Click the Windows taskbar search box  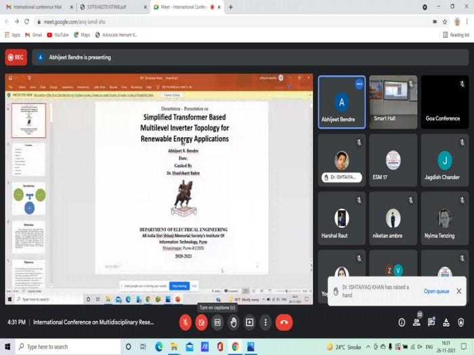pyautogui.click(x=67, y=346)
